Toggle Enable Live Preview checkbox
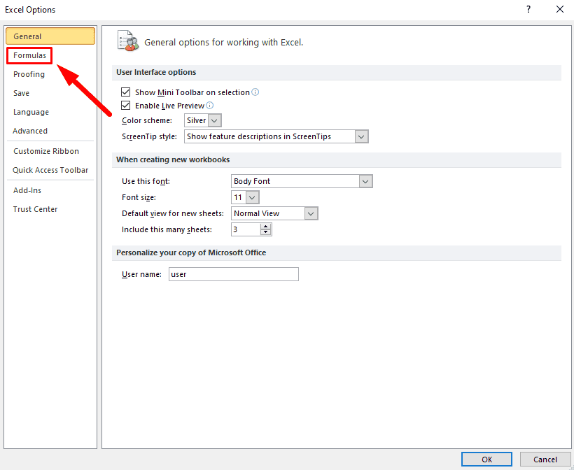Image resolution: width=574 pixels, height=470 pixels. coord(125,106)
